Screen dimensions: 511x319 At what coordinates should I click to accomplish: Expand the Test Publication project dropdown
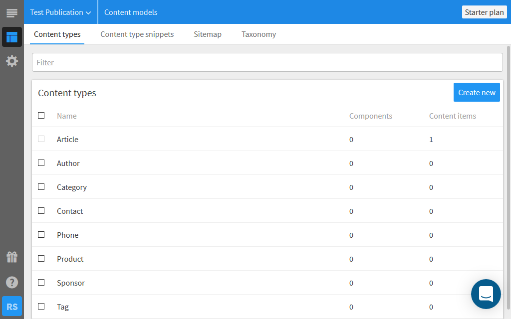pos(60,12)
